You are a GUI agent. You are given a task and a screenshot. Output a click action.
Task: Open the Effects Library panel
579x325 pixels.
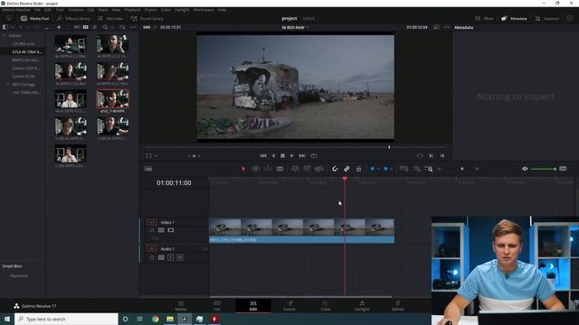pos(73,18)
